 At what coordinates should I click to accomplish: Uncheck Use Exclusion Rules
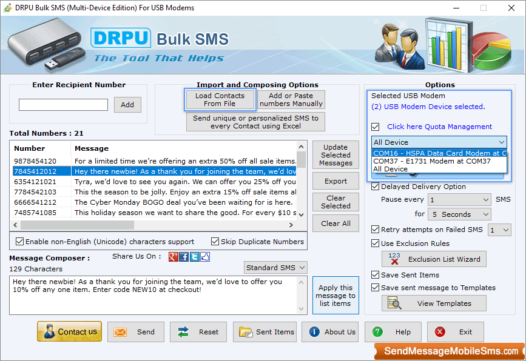point(376,243)
